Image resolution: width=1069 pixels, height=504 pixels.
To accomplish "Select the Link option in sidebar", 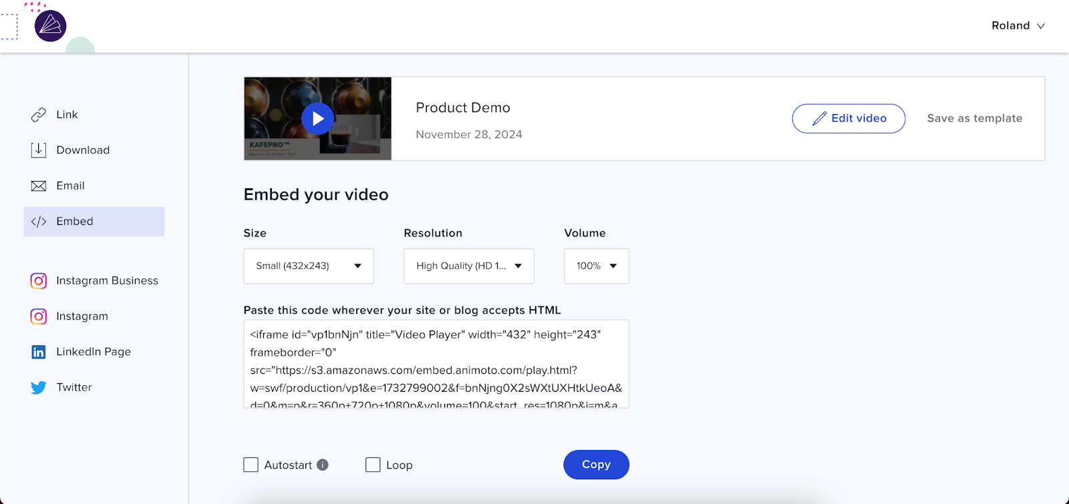I will pos(94,115).
